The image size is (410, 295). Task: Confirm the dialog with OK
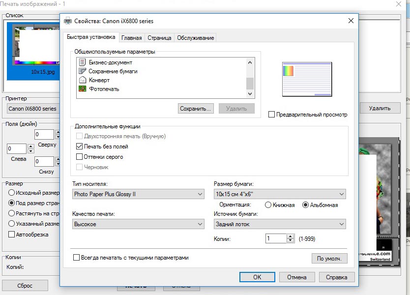(x=257, y=277)
